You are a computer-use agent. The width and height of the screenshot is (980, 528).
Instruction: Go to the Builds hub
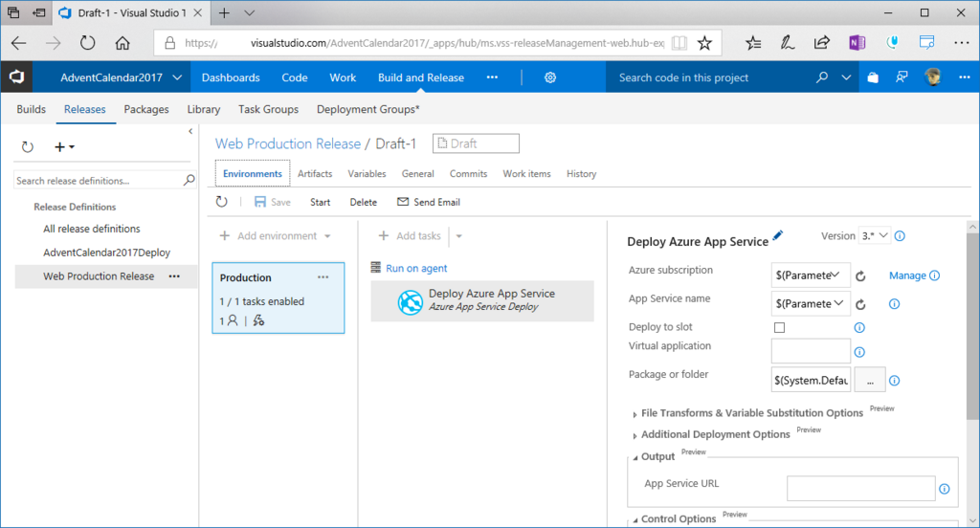(x=32, y=109)
